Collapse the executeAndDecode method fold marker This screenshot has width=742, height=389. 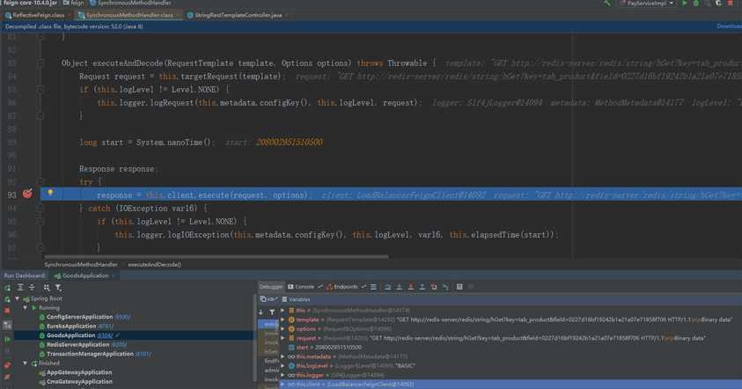coord(40,63)
